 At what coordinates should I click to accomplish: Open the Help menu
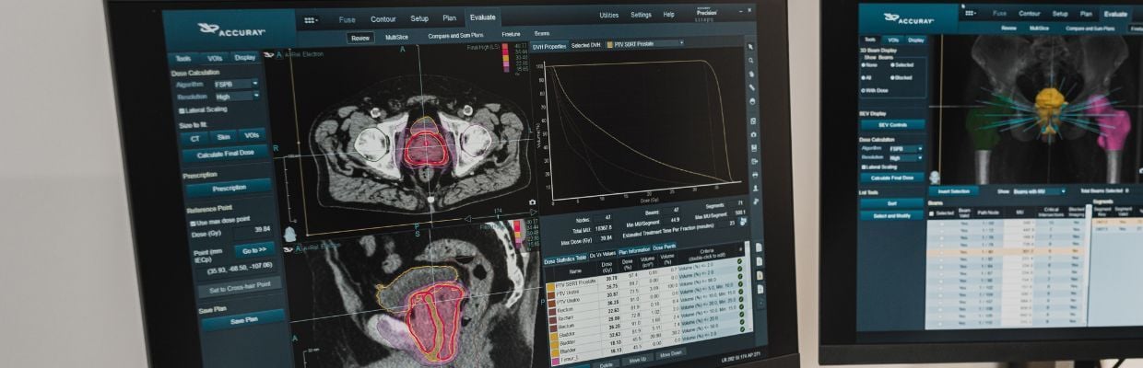(x=668, y=14)
